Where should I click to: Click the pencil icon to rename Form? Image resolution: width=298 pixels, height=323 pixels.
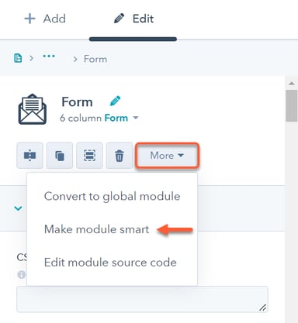(115, 101)
